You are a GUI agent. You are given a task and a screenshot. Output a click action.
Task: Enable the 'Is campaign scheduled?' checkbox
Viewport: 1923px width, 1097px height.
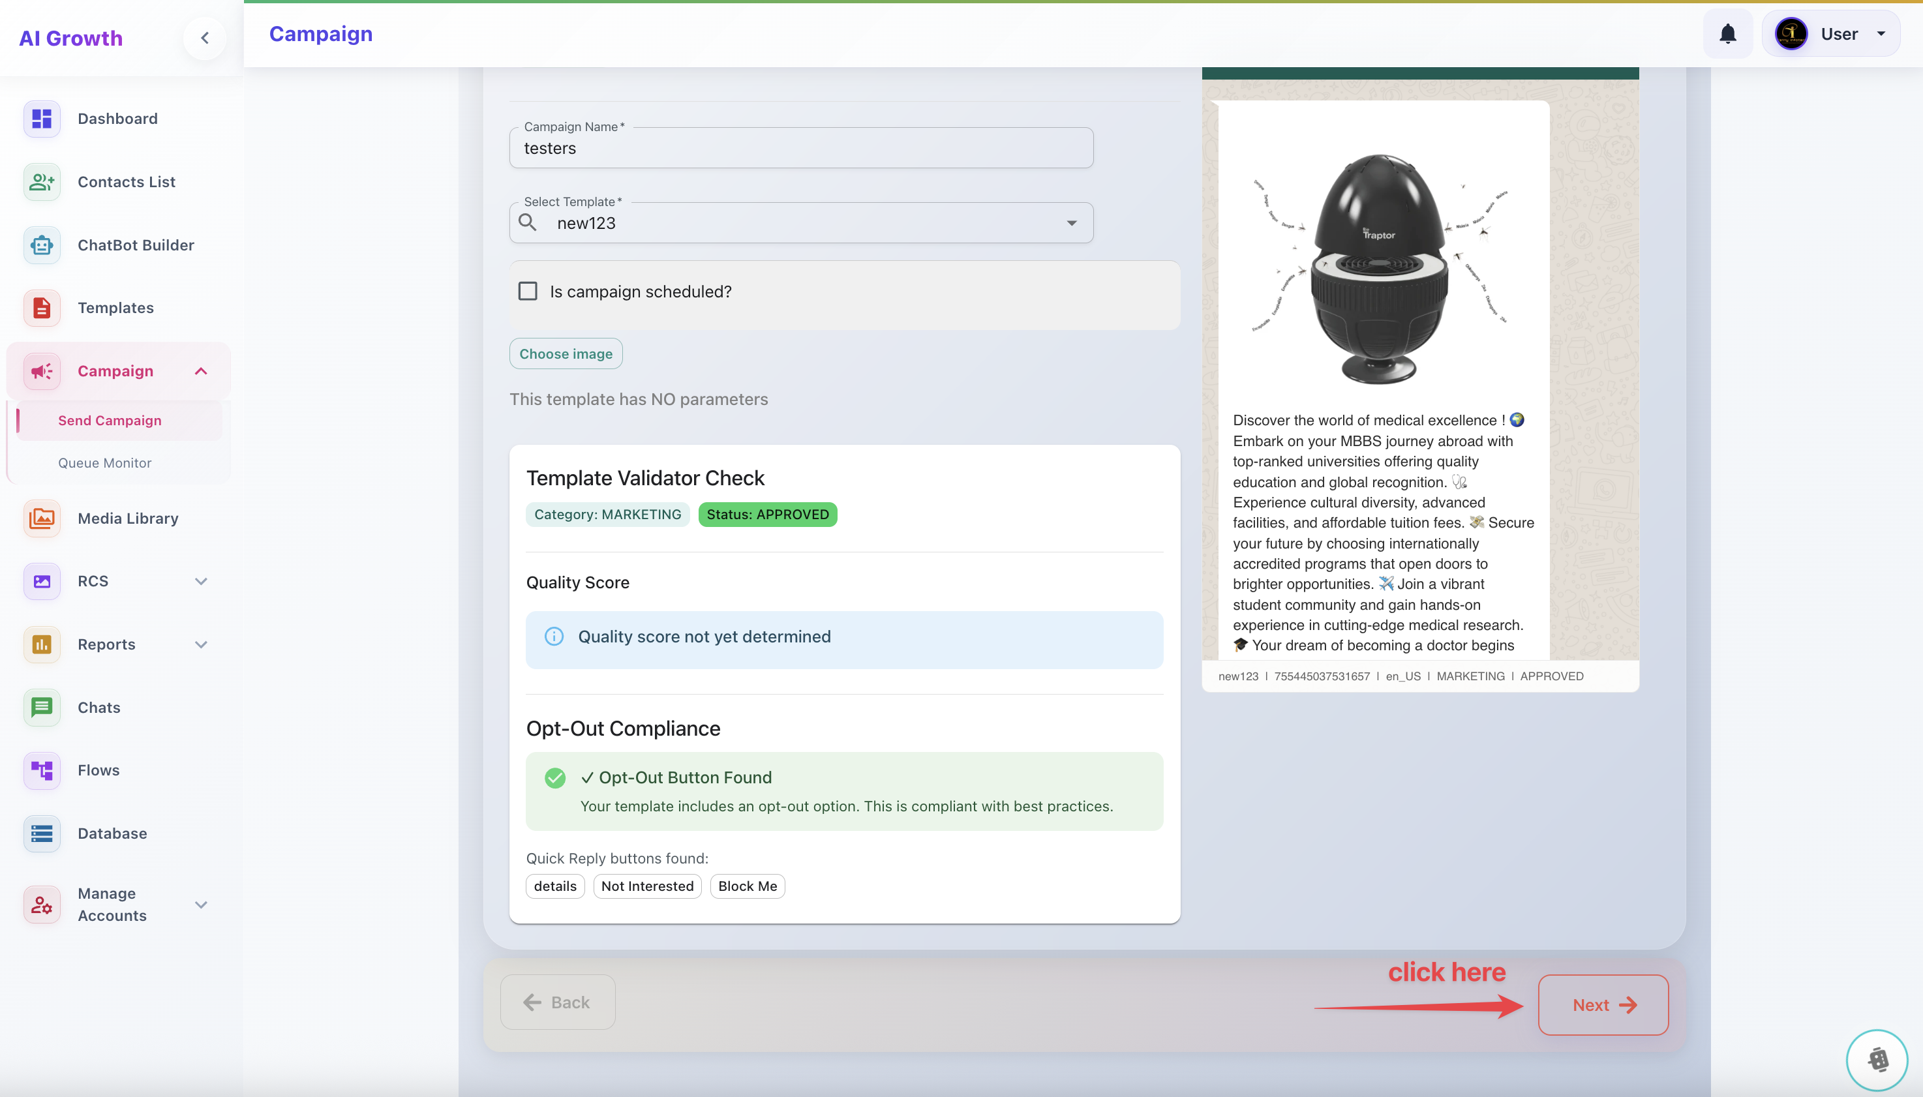pyautogui.click(x=528, y=292)
